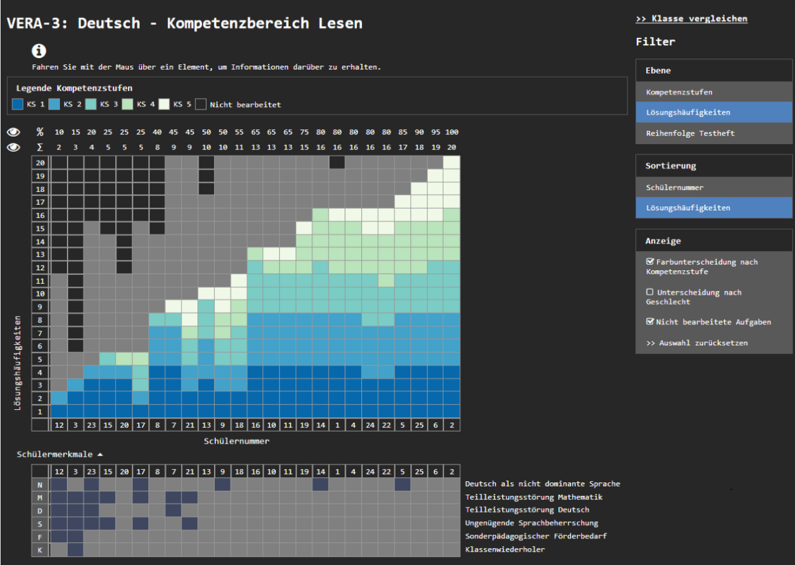Click Auswahl zurücksetzen to reset
The height and width of the screenshot is (565, 795).
pyautogui.click(x=697, y=343)
